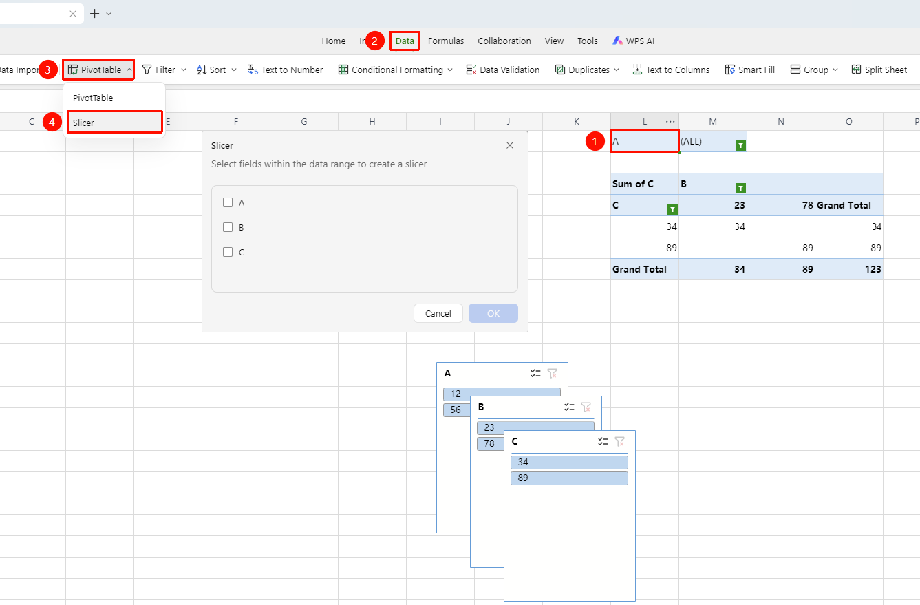Collapse the PivotTable dropdown button
The width and height of the screenshot is (920, 605).
(x=129, y=70)
